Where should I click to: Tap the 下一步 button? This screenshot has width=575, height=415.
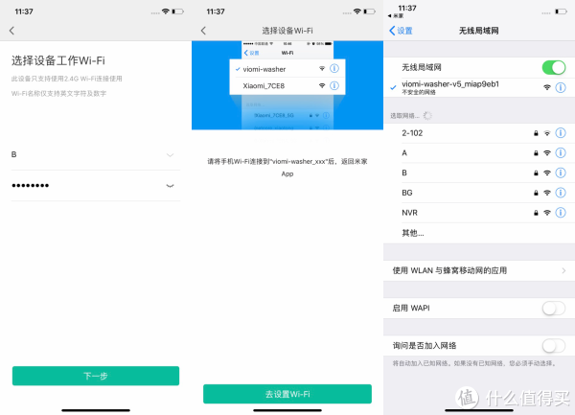(x=96, y=376)
